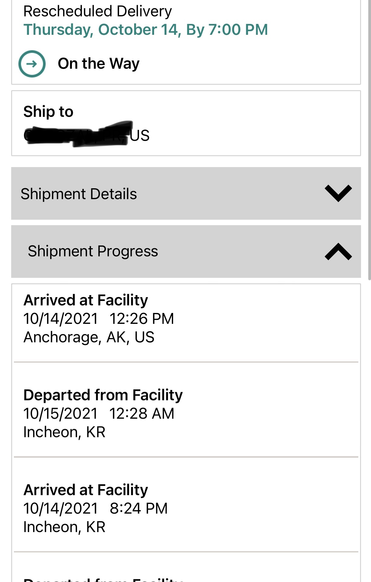The width and height of the screenshot is (371, 582).
Task: Expand Shipment Details with the down chevron
Action: pyautogui.click(x=338, y=193)
